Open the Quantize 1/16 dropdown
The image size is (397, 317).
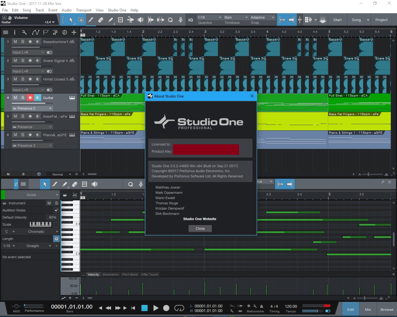click(210, 17)
